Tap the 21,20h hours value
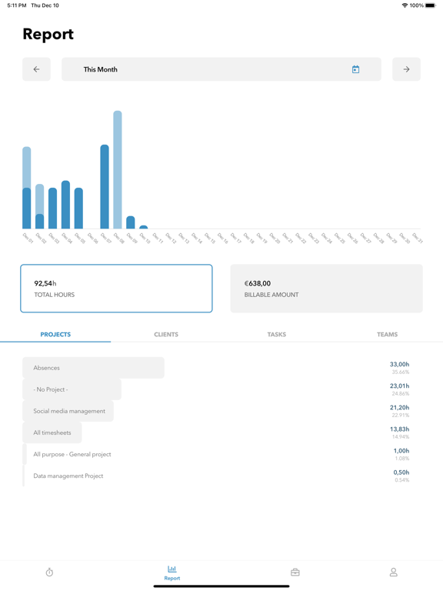This screenshot has width=443, height=591. click(399, 407)
